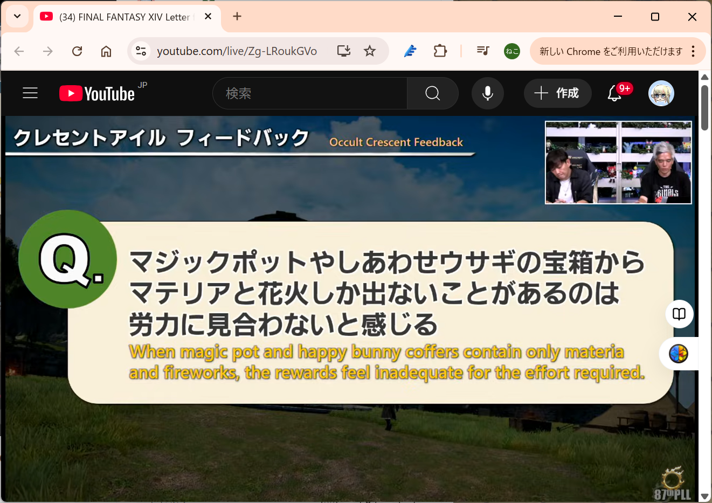Click the YouTube search magnifier button
712x503 pixels.
pyautogui.click(x=433, y=93)
